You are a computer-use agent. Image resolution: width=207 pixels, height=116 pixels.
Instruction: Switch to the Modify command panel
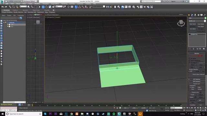[192, 15]
